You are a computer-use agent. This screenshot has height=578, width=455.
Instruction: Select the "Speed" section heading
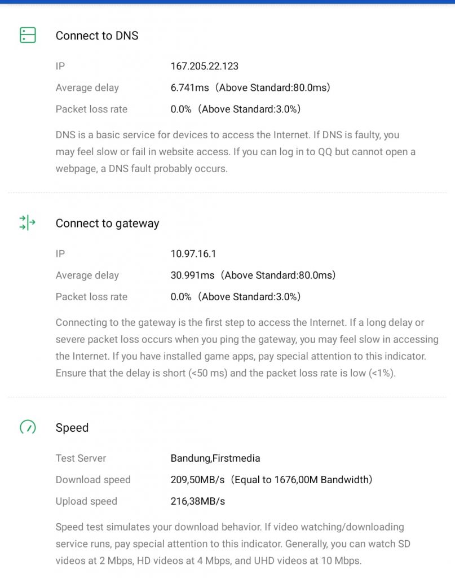click(72, 428)
